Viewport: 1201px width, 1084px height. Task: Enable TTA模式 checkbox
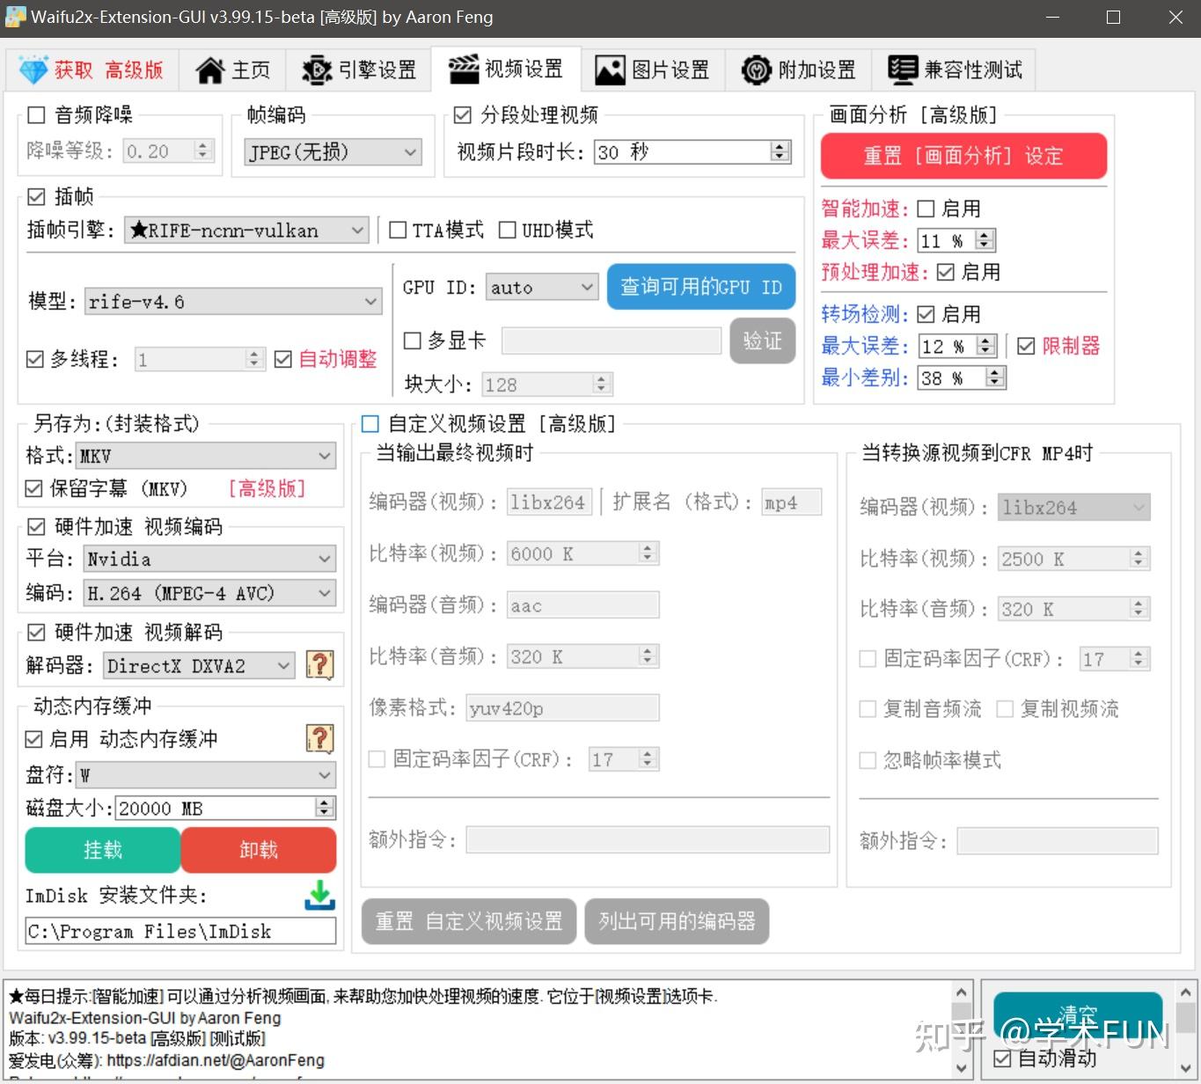(398, 230)
